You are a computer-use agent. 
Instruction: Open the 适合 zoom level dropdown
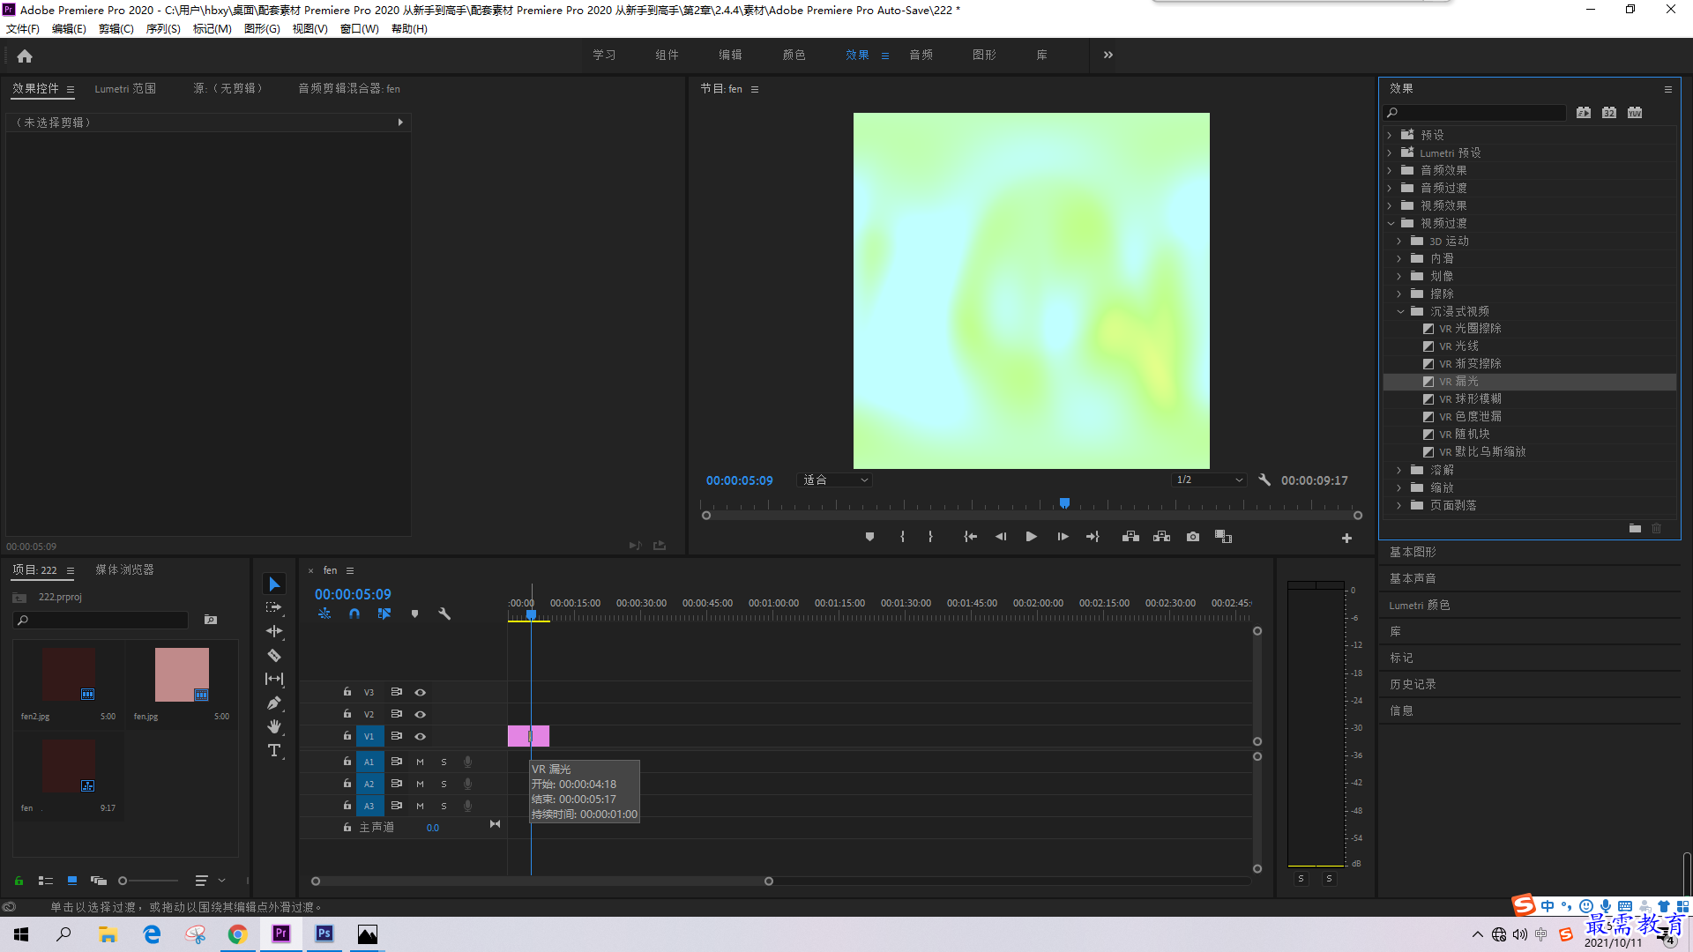[835, 480]
